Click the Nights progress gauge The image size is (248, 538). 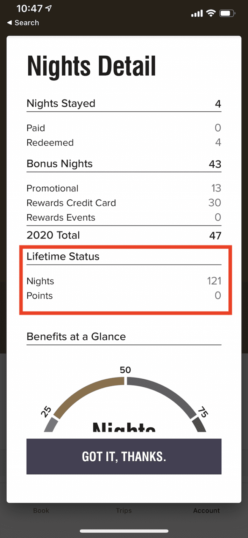pos(124,396)
